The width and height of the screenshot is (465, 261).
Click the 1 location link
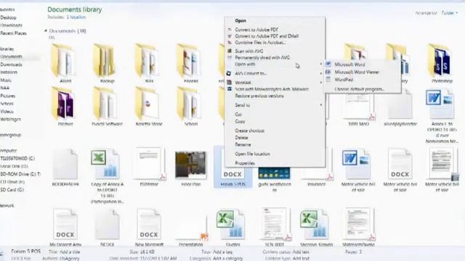click(76, 17)
